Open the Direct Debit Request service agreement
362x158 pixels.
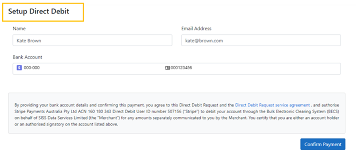pos(272,105)
